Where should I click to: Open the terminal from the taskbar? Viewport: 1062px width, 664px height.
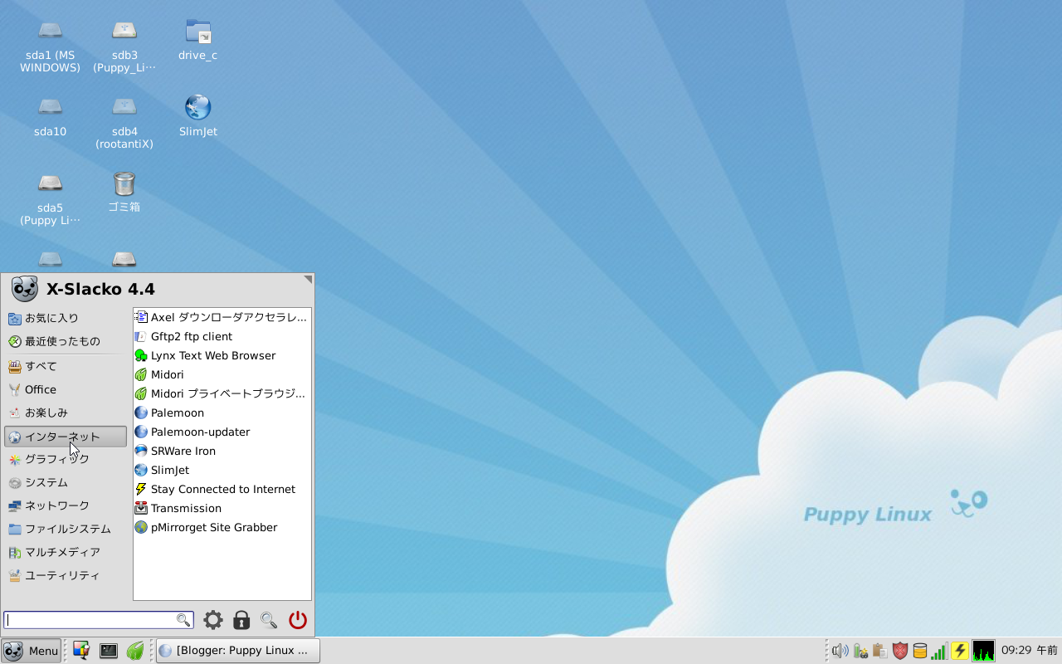pyautogui.click(x=108, y=651)
